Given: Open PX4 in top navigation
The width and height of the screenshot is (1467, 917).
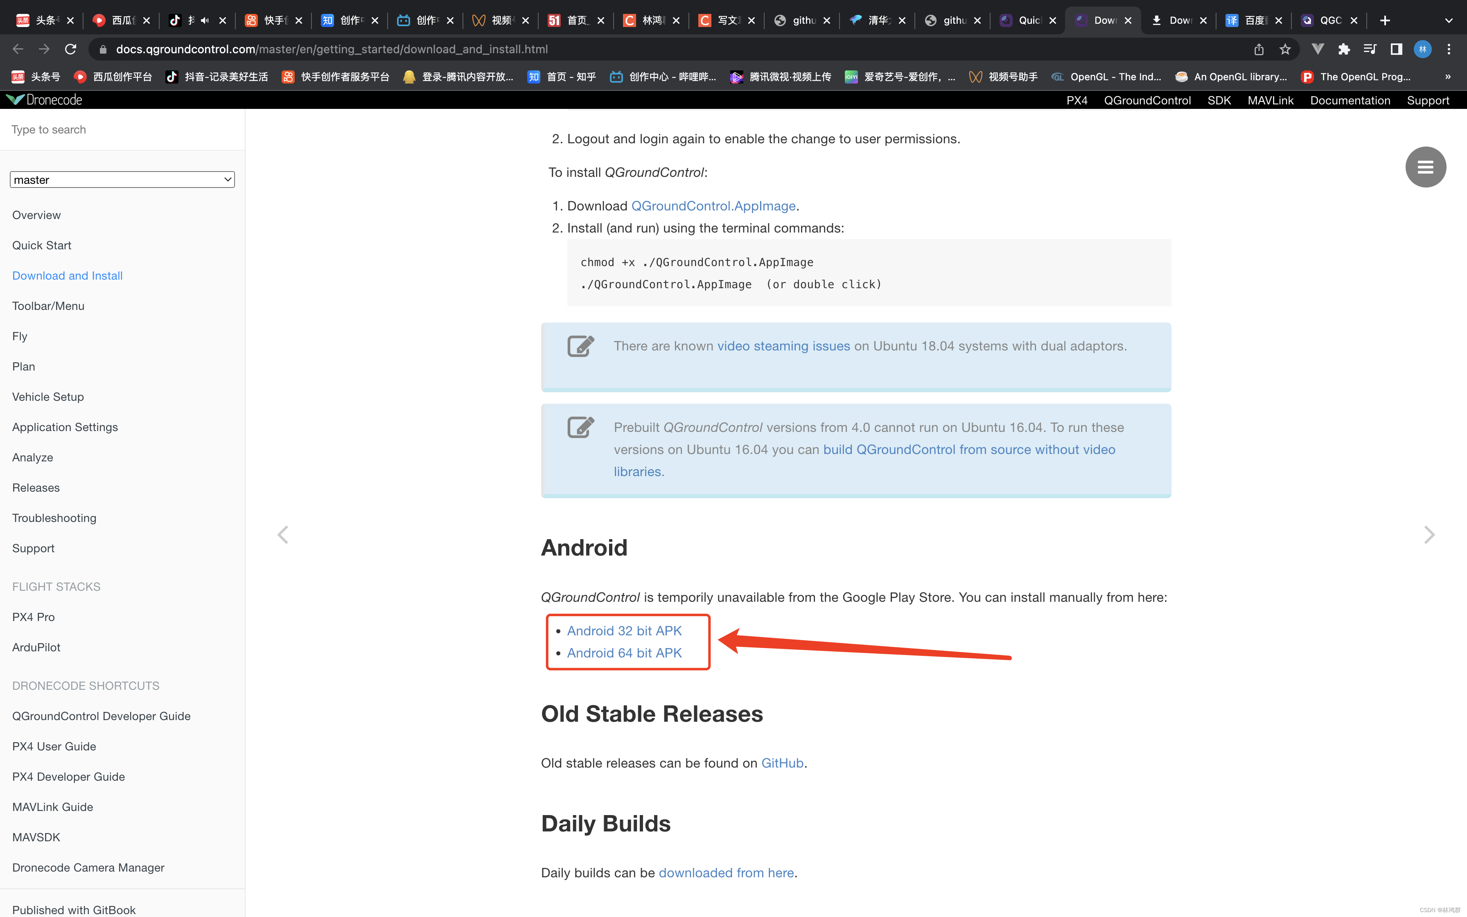Looking at the screenshot, I should (1077, 101).
